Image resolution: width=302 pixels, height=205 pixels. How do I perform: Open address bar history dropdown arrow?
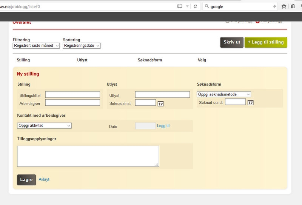[x=187, y=6]
